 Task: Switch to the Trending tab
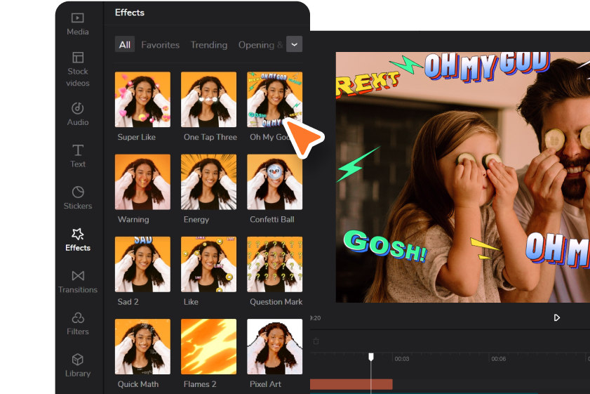209,45
